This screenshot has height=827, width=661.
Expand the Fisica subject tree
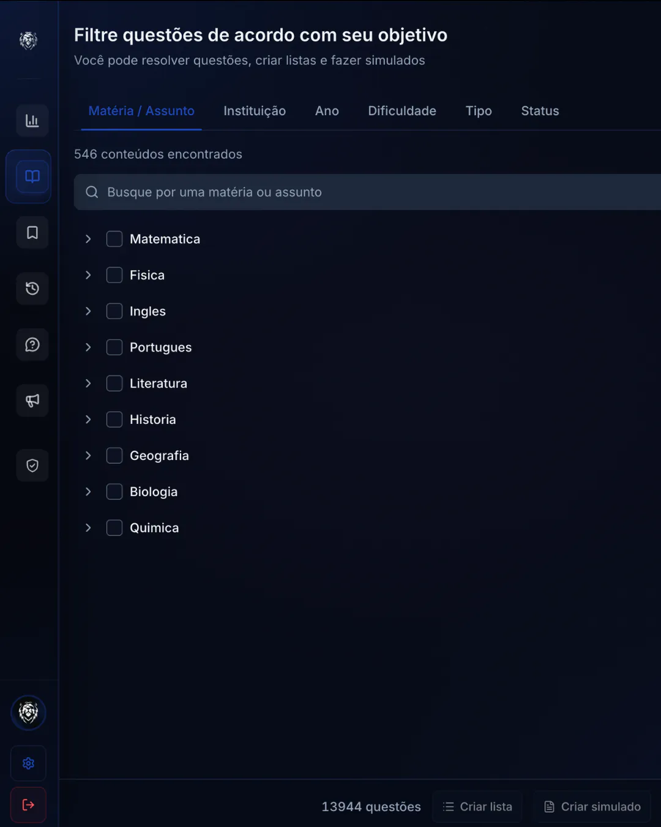88,275
